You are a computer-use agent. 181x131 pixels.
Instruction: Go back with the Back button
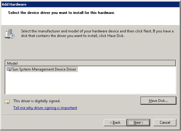click(x=115, y=122)
